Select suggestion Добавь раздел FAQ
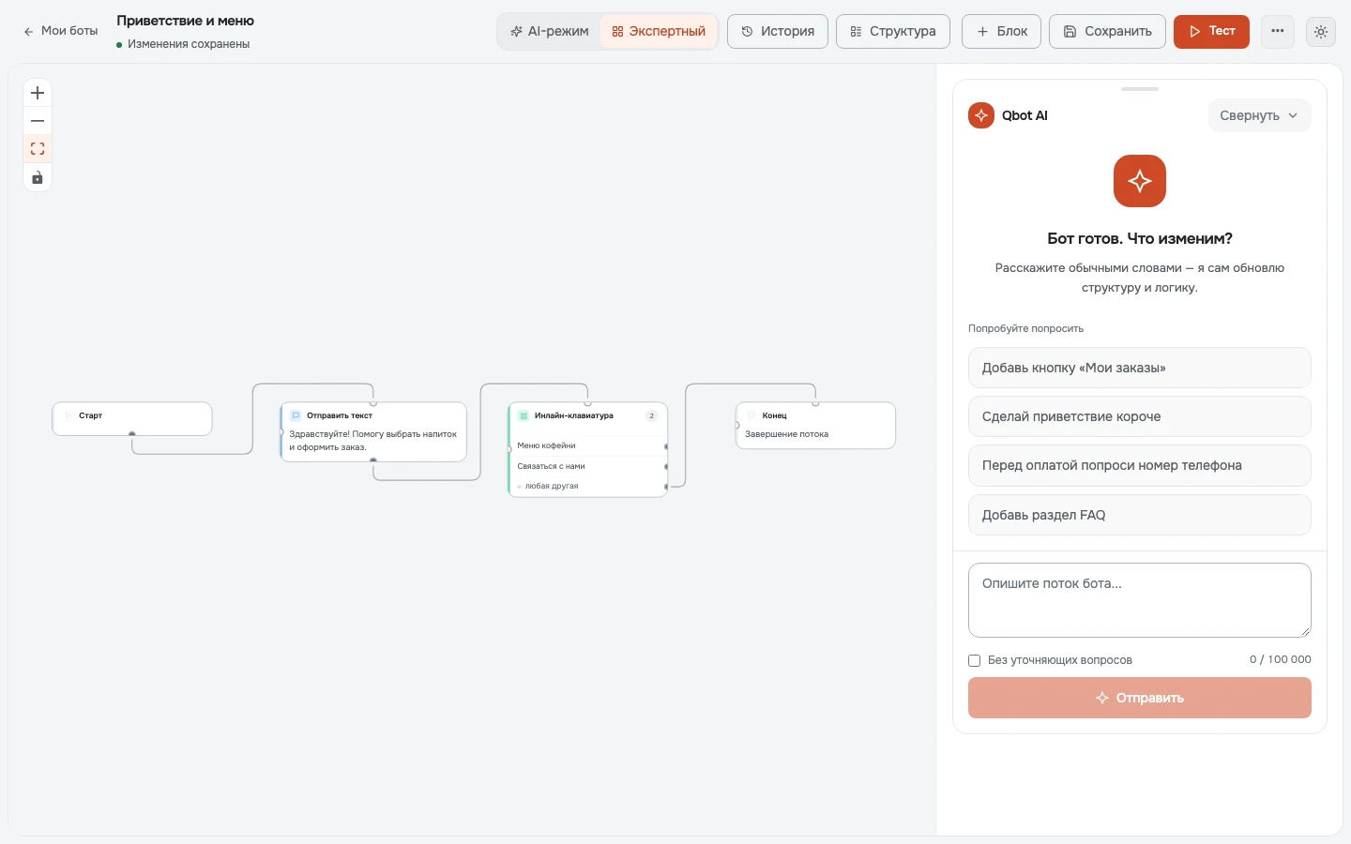 click(x=1140, y=515)
